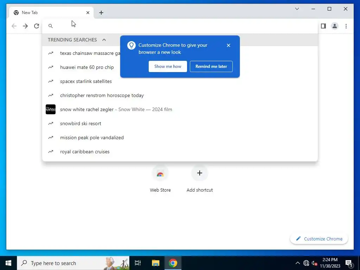Select spacex starlink satellites suggestion
The width and height of the screenshot is (360, 270).
click(180, 81)
